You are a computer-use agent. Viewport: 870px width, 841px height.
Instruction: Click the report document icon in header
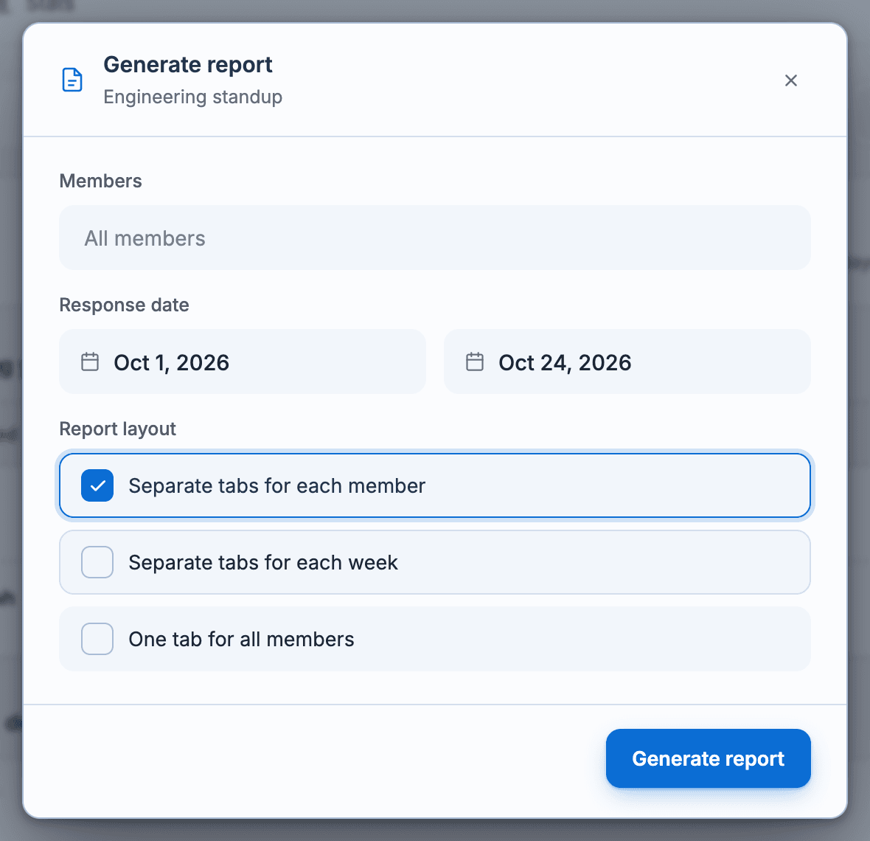point(72,80)
